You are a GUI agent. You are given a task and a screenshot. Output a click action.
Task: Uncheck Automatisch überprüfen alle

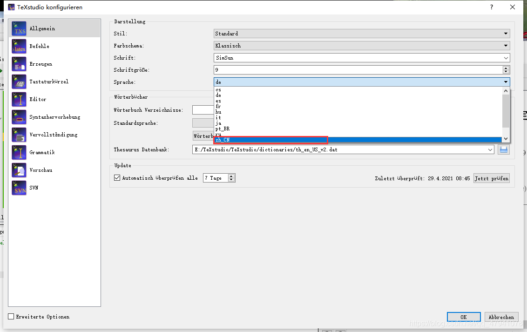tap(117, 178)
